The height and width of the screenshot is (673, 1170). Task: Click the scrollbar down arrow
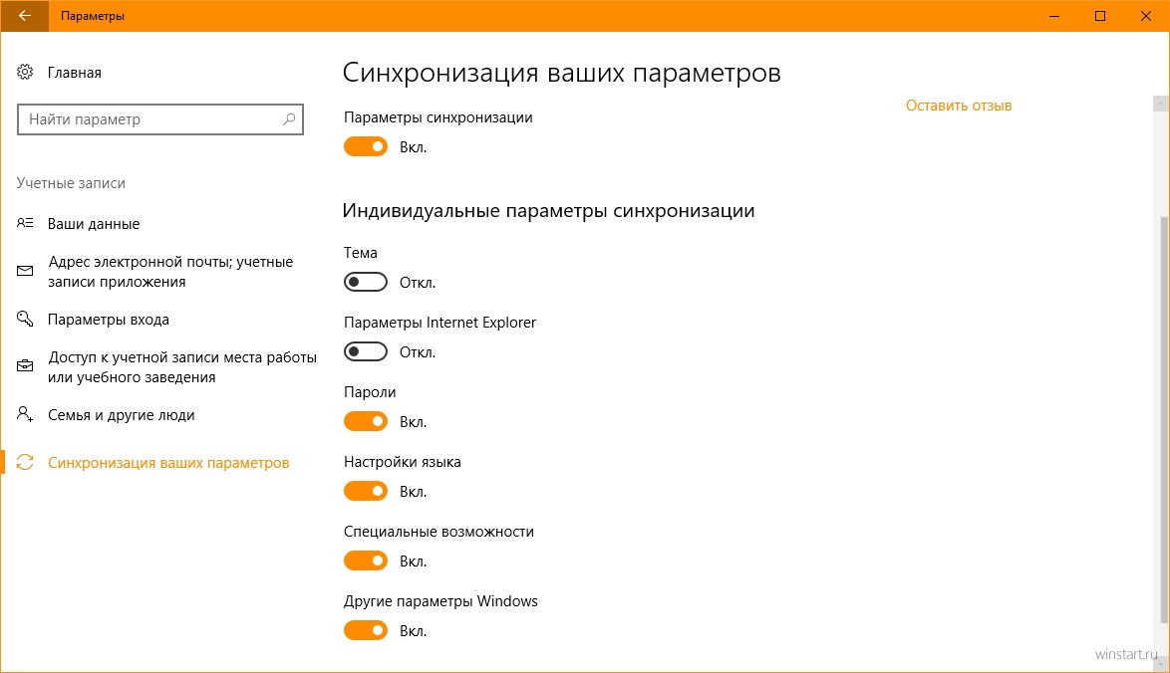coord(1161,663)
